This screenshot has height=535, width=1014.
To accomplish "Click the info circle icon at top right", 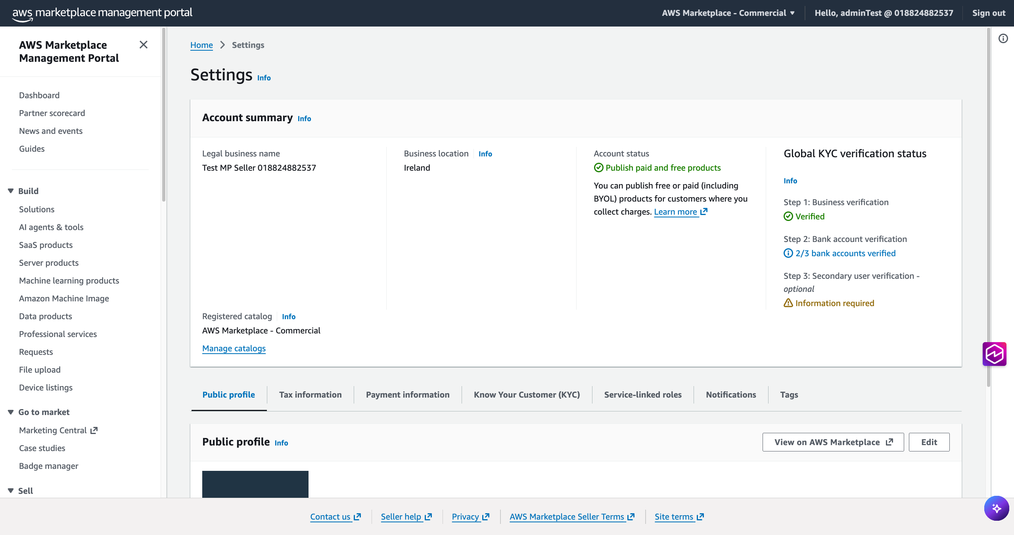I will point(1003,38).
